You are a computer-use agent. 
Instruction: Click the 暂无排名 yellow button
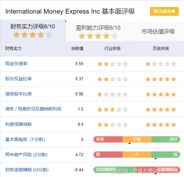point(164,11)
